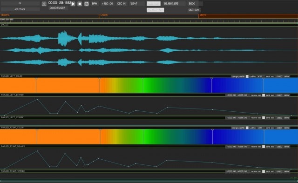Click light blue end of left color track
The width and height of the screenshot is (298, 183).
point(281,86)
